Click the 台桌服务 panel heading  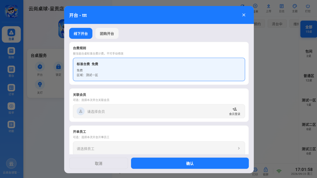[x=39, y=55]
